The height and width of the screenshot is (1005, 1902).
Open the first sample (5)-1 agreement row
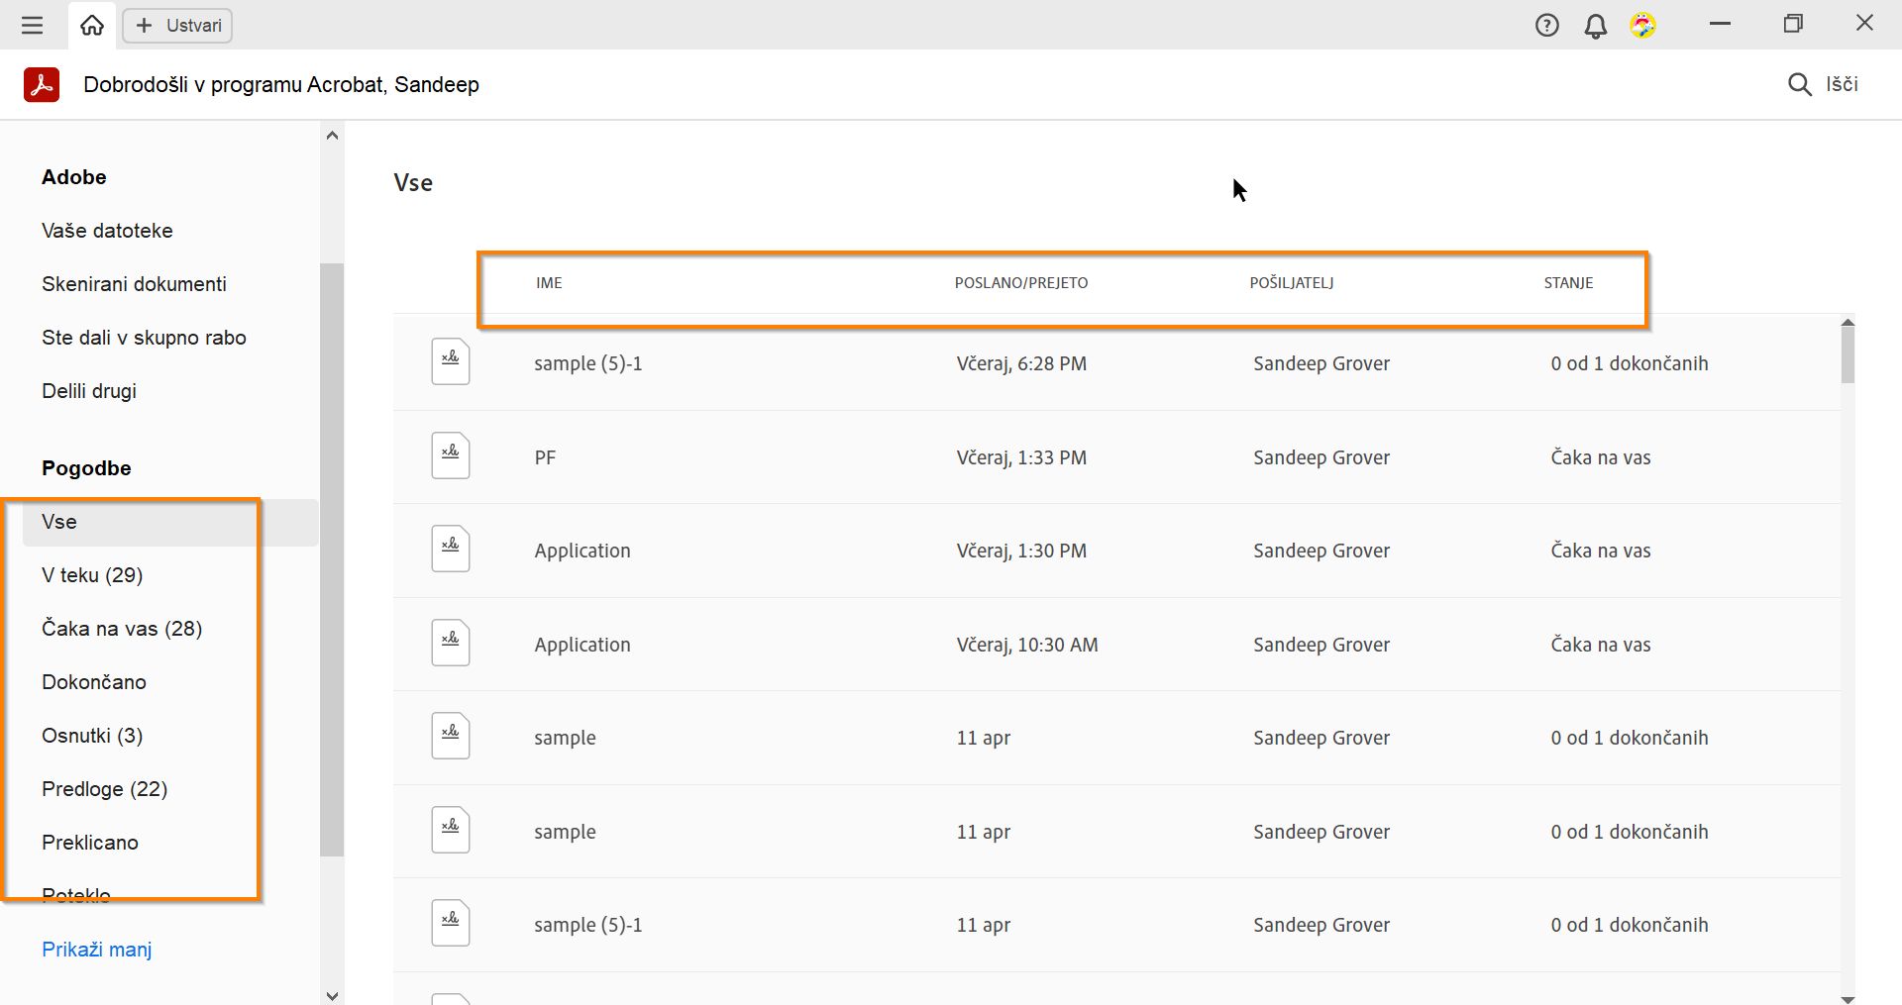tap(588, 363)
